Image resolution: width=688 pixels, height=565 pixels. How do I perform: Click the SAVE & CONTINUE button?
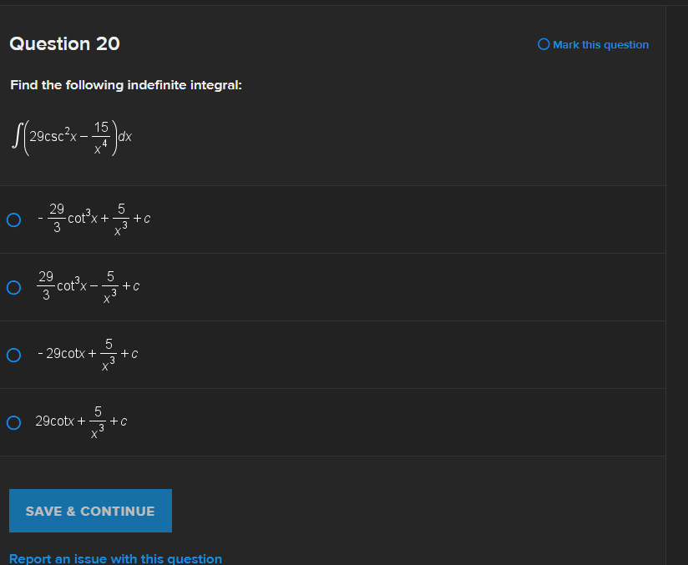click(x=90, y=510)
